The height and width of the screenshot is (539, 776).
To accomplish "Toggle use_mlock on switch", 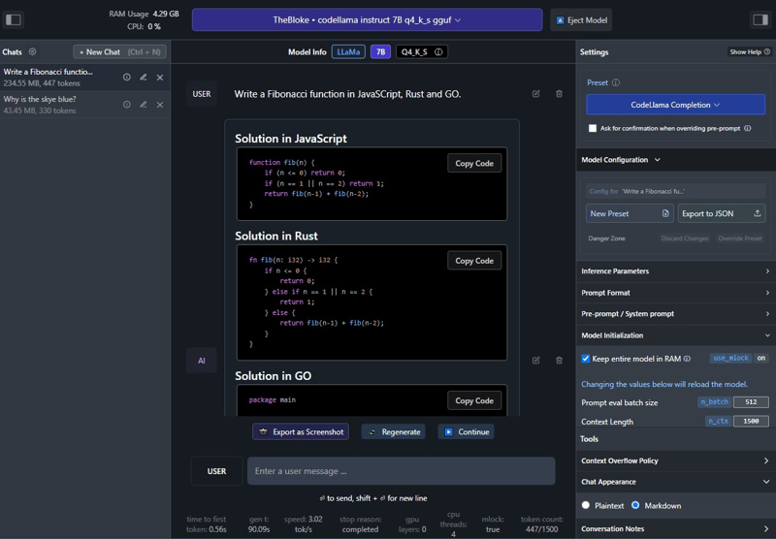I will tap(761, 358).
